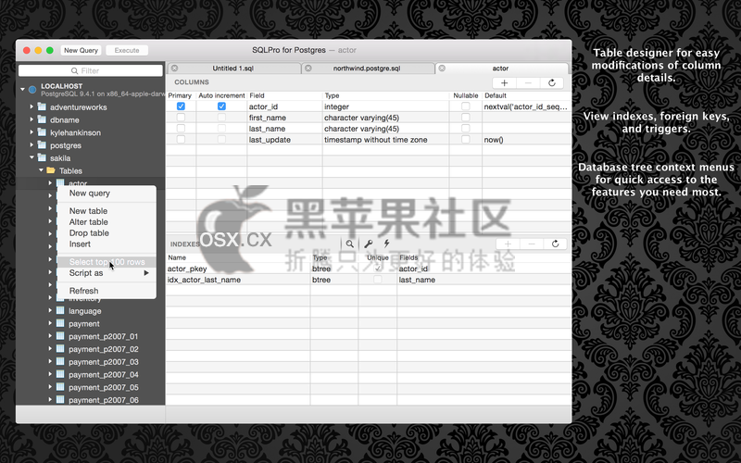Close the Untitled 1.sql tab
The image size is (741, 463).
(x=174, y=68)
